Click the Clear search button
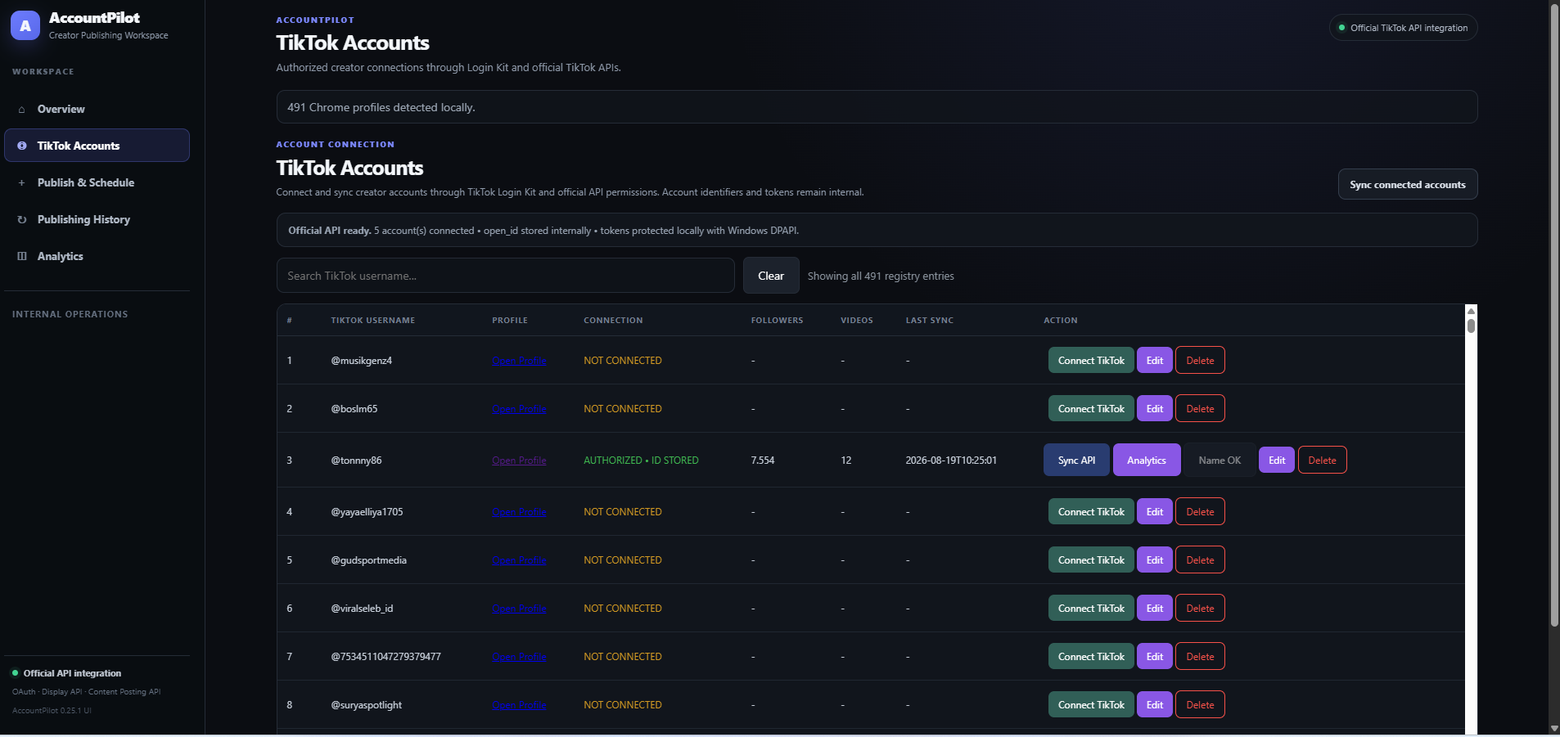 (x=771, y=276)
